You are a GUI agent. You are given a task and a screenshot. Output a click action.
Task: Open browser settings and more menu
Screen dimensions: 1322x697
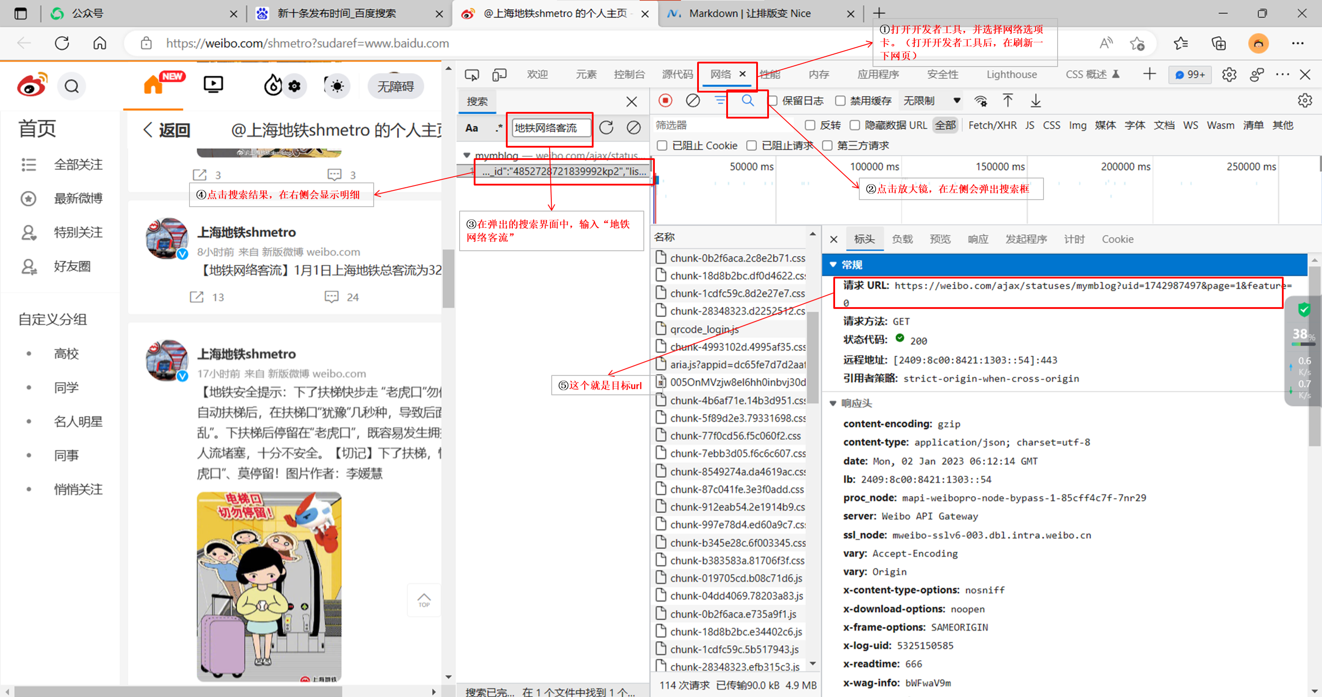[x=1297, y=43]
